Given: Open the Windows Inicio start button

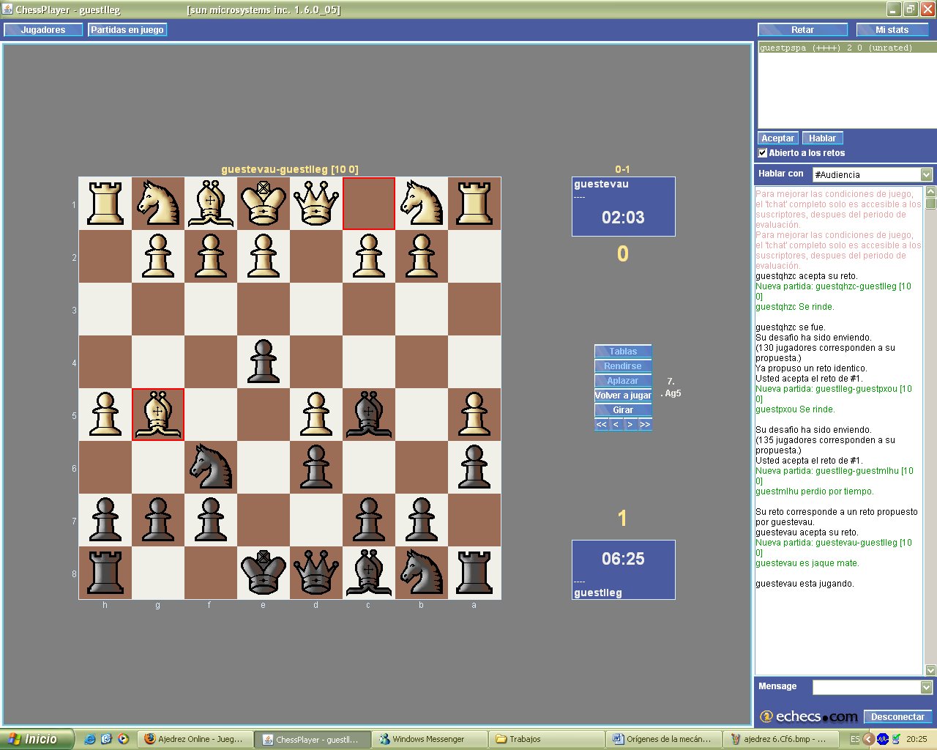Looking at the screenshot, I should pyautogui.click(x=36, y=739).
